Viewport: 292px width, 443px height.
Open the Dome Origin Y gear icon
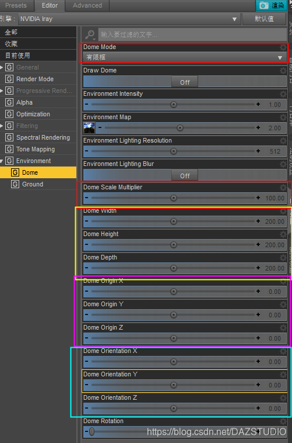tap(283, 304)
